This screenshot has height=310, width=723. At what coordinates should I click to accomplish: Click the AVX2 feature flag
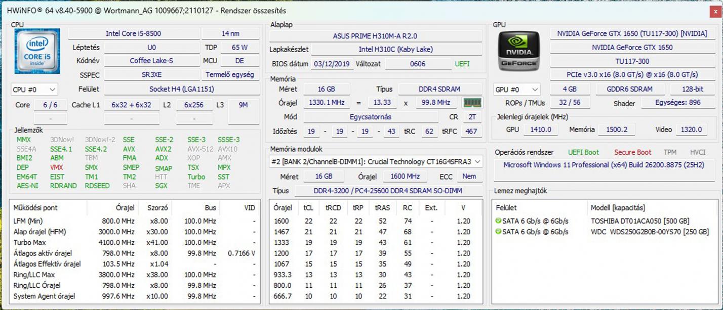164,149
